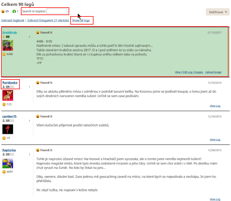Click the envelope message icon under camber75
231x201 pixels.
12,121
